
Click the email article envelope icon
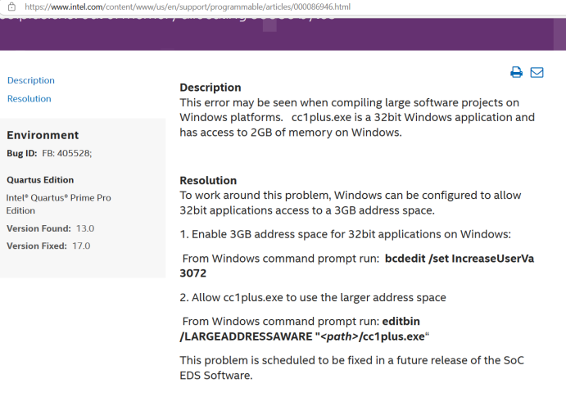(x=537, y=72)
